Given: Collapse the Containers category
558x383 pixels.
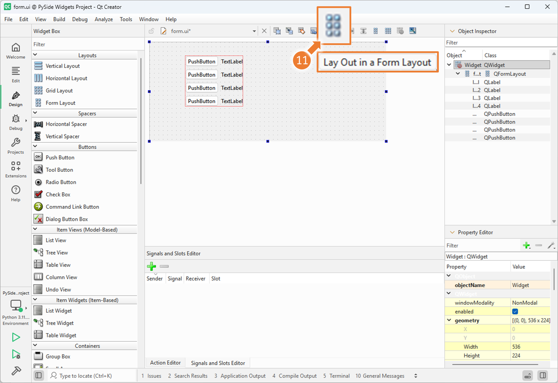Looking at the screenshot, I should (x=35, y=346).
